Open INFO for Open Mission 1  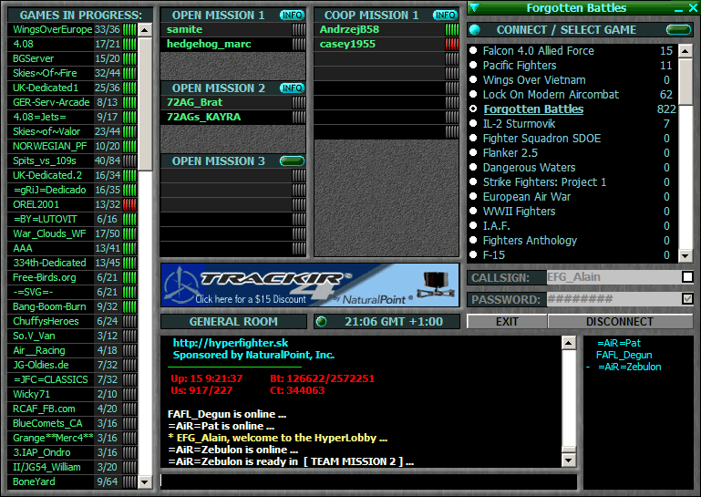(x=292, y=16)
